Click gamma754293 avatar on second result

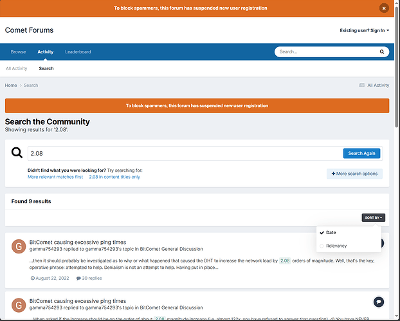pos(19,304)
